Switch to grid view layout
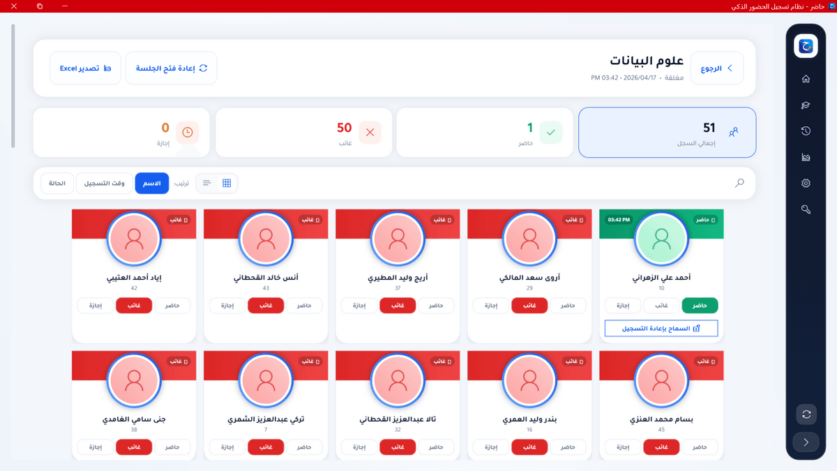837x471 pixels. coord(227,183)
